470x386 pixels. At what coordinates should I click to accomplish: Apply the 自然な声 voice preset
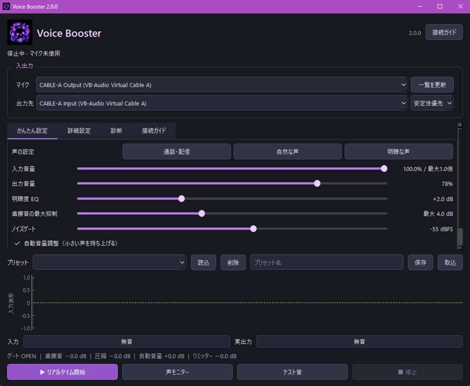click(287, 152)
